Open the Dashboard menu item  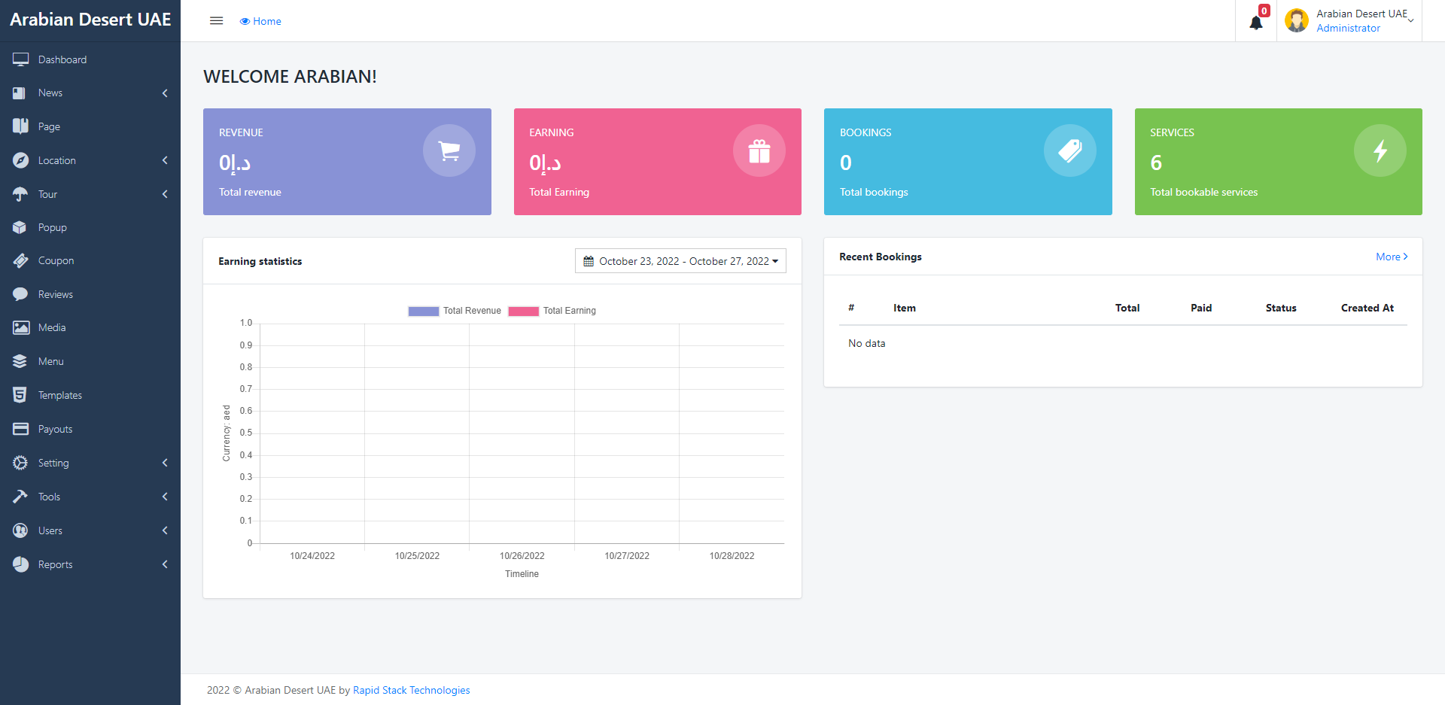click(62, 59)
